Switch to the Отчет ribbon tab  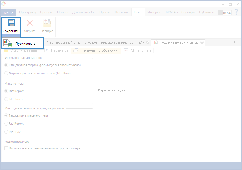[x=138, y=12]
